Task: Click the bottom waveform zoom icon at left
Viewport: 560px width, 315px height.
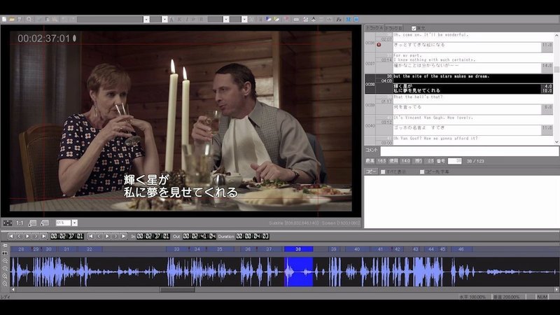Action: pos(5,283)
